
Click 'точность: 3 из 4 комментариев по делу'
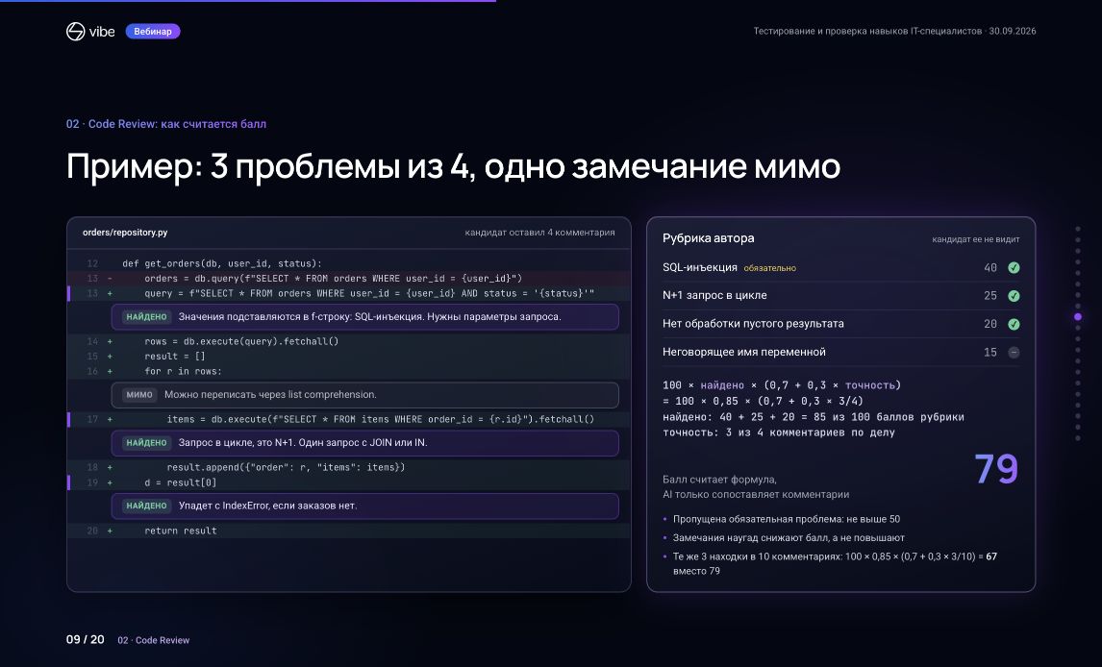pos(779,432)
